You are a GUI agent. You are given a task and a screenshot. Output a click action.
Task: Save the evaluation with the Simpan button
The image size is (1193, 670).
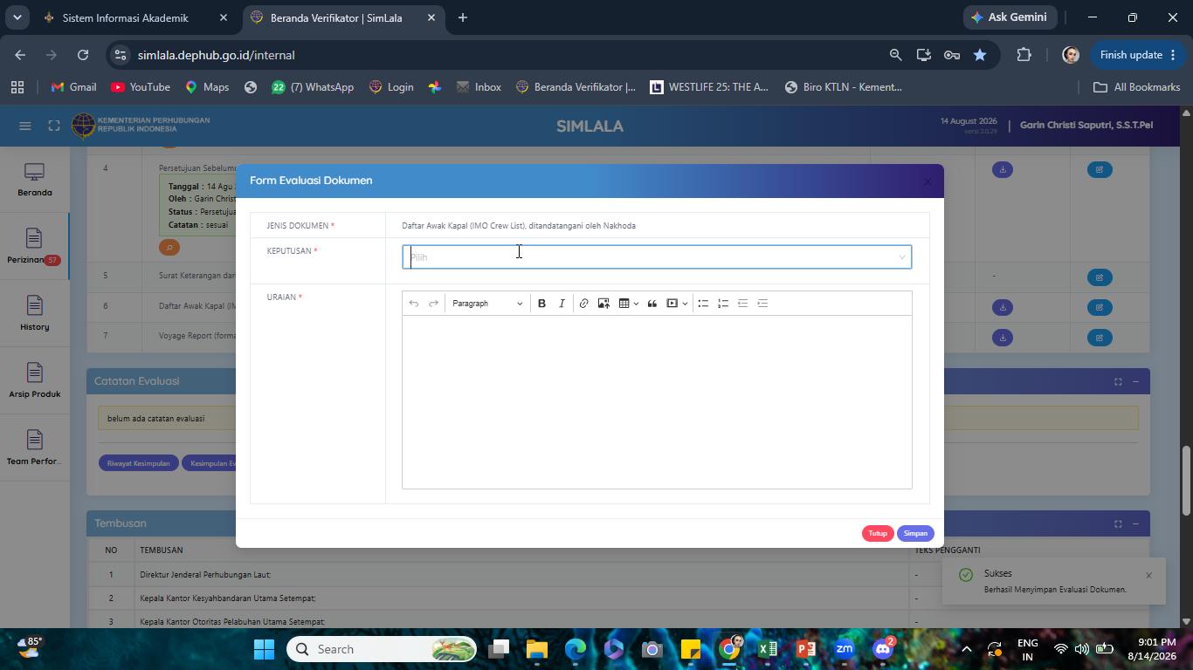coord(915,533)
